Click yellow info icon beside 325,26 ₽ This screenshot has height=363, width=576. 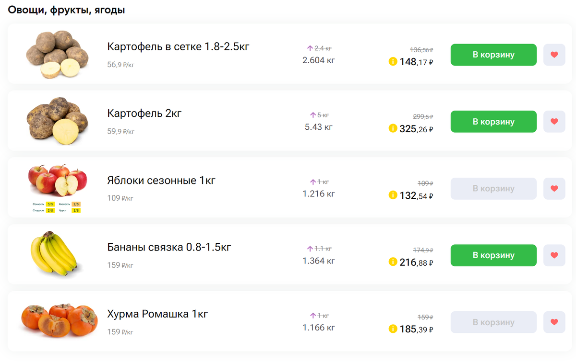click(393, 128)
